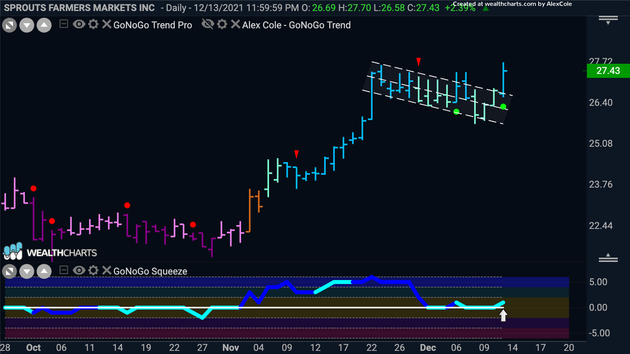Open Alex Cole - GoNoGo Trend settings gear
The image size is (630, 354).
(222, 24)
